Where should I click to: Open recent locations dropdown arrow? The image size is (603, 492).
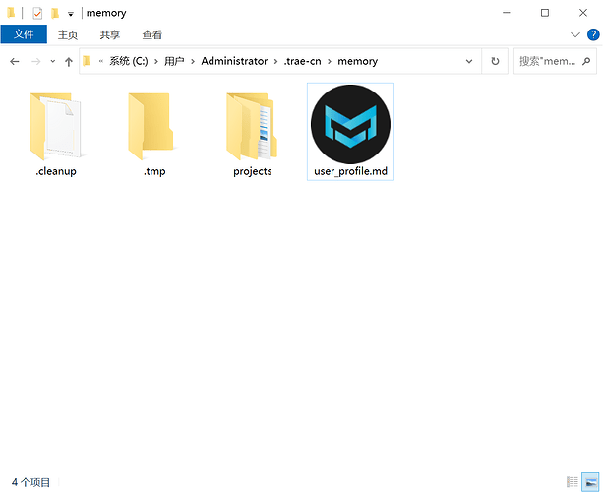pos(53,62)
